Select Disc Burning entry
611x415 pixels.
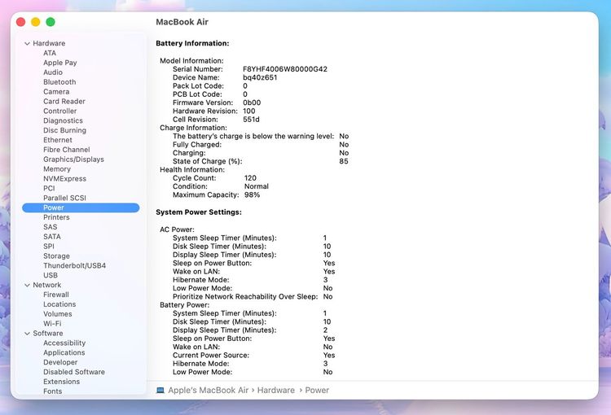(x=64, y=130)
